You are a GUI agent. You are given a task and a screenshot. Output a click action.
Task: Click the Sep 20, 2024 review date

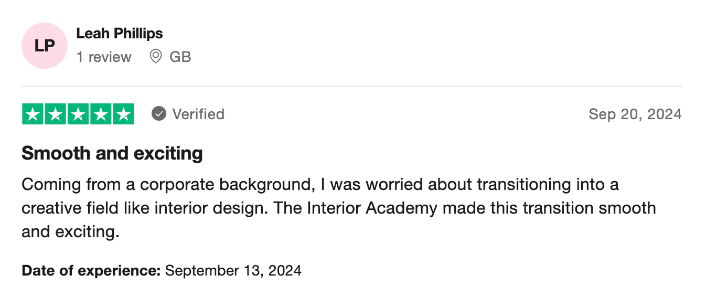pyautogui.click(x=635, y=114)
